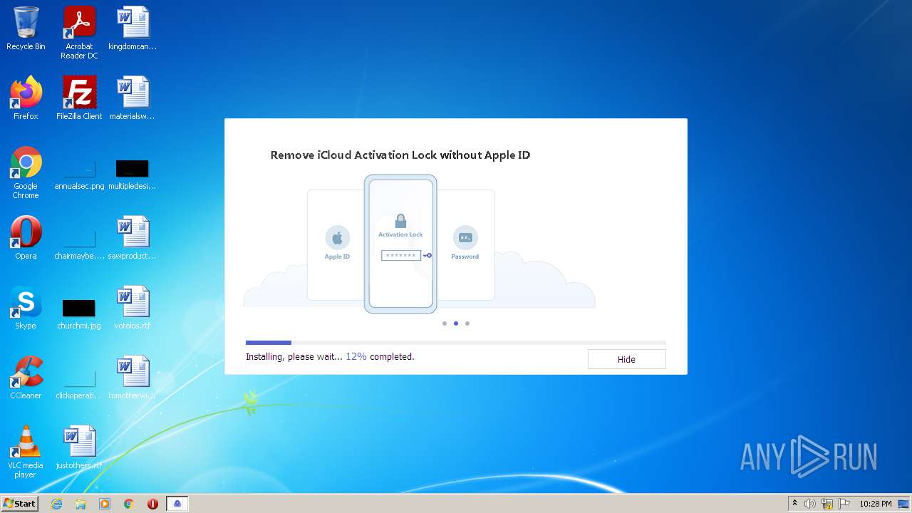The height and width of the screenshot is (513, 912).
Task: Open the tomotherwi Word document
Action: click(x=133, y=378)
